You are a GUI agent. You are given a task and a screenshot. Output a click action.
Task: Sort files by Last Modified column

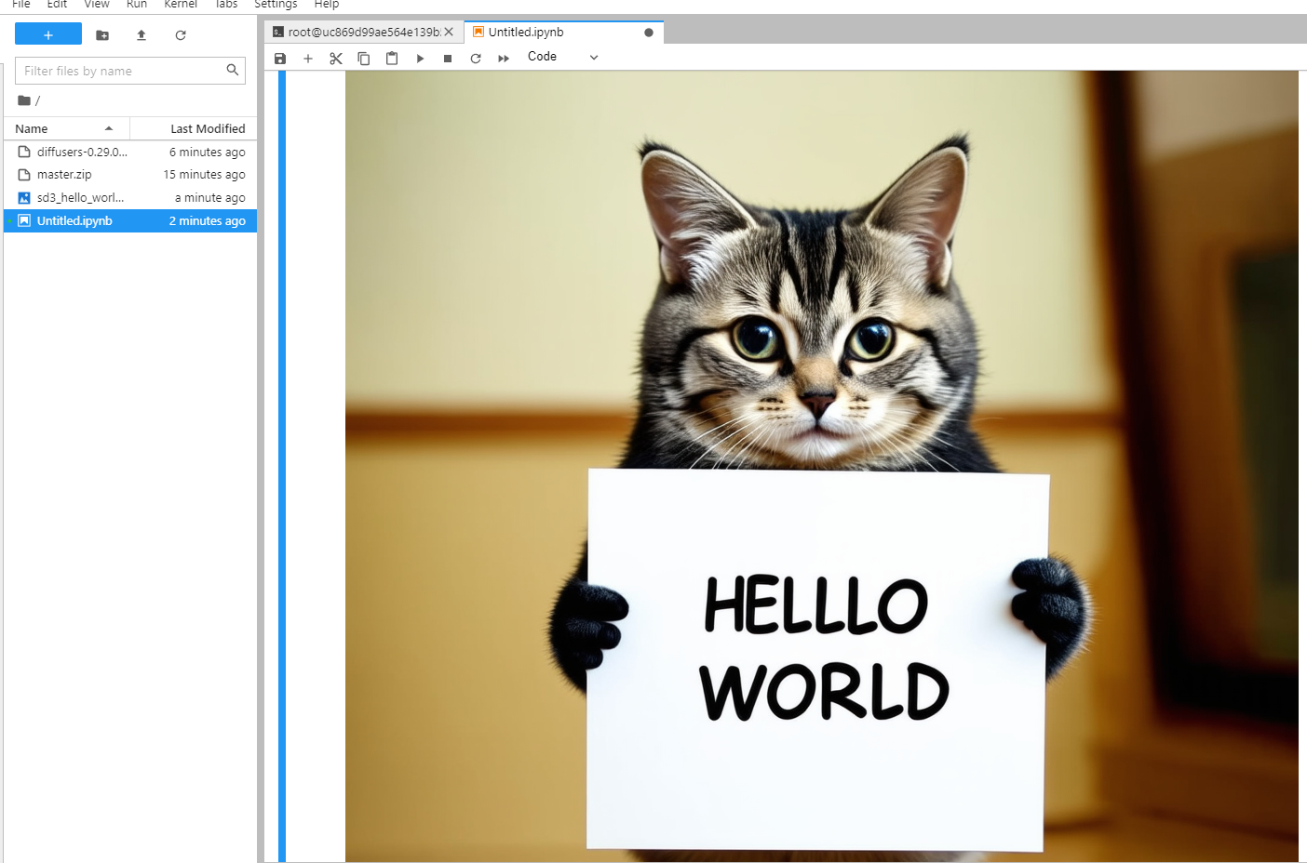(x=207, y=128)
